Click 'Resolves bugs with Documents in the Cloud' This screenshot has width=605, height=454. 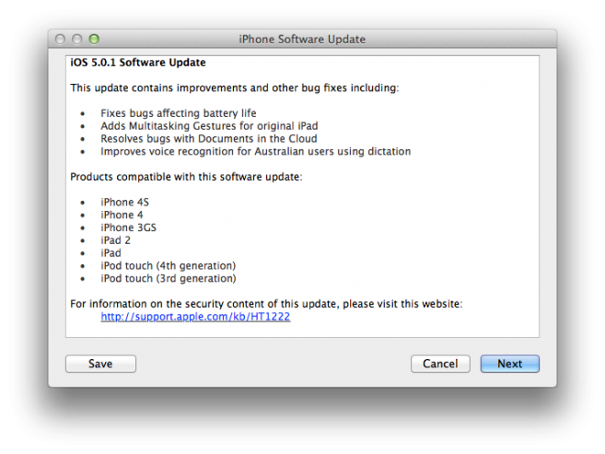(209, 139)
